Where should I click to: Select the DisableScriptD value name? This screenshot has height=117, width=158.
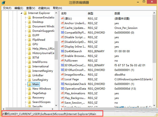(x=75, y=42)
